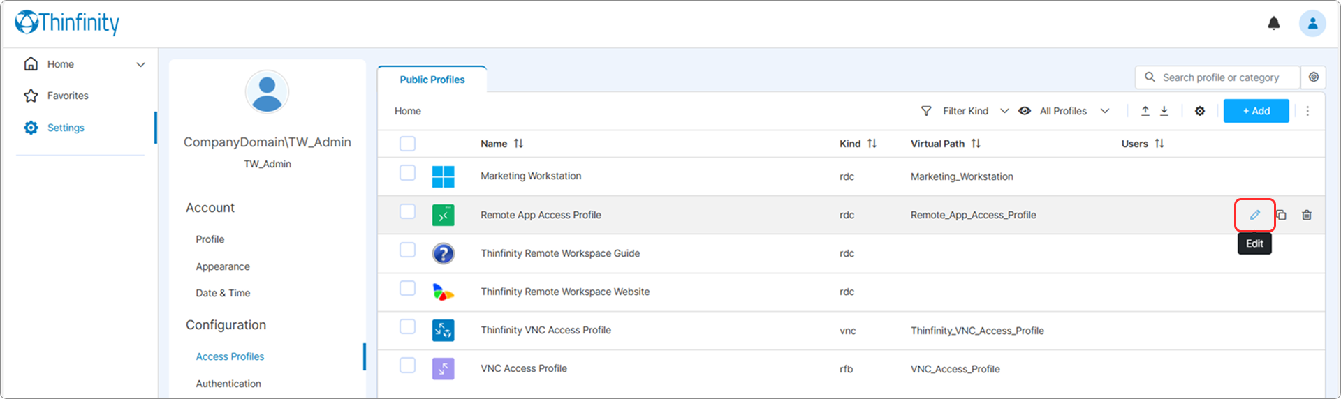Image resolution: width=1341 pixels, height=399 pixels.
Task: Click the Home house icon in sidebar
Action: point(31,64)
